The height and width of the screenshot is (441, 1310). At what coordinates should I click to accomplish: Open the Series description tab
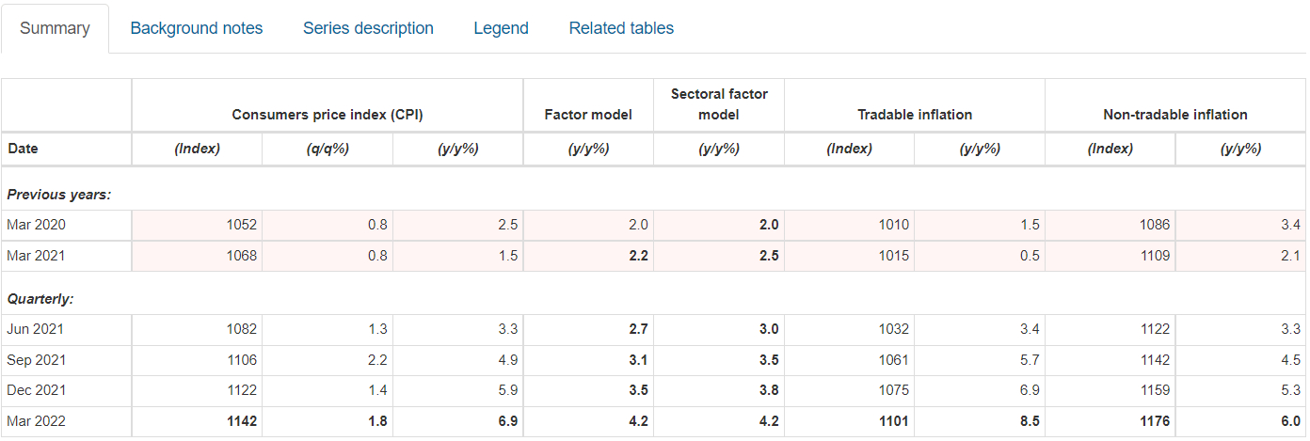point(368,28)
